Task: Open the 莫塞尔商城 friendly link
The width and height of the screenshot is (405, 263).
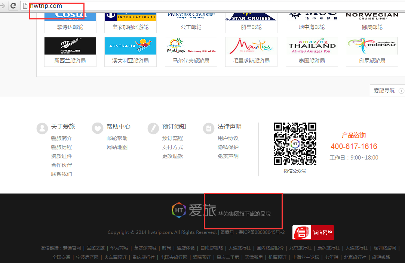Action: click(x=145, y=248)
